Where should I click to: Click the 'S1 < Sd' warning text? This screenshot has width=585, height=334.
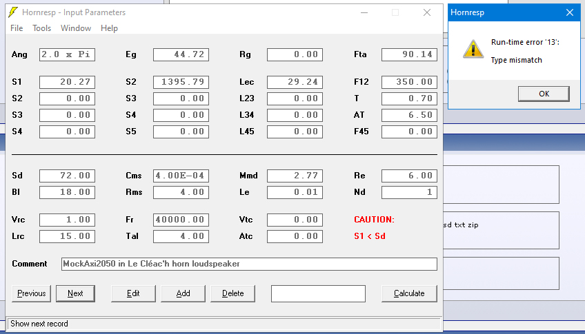click(x=370, y=236)
